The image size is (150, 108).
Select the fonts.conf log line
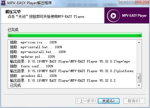point(32,66)
